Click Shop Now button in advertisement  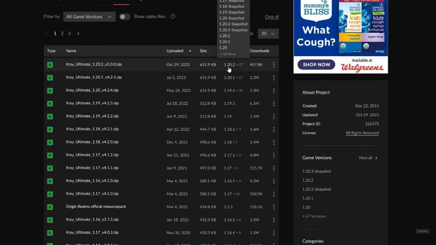click(x=316, y=65)
